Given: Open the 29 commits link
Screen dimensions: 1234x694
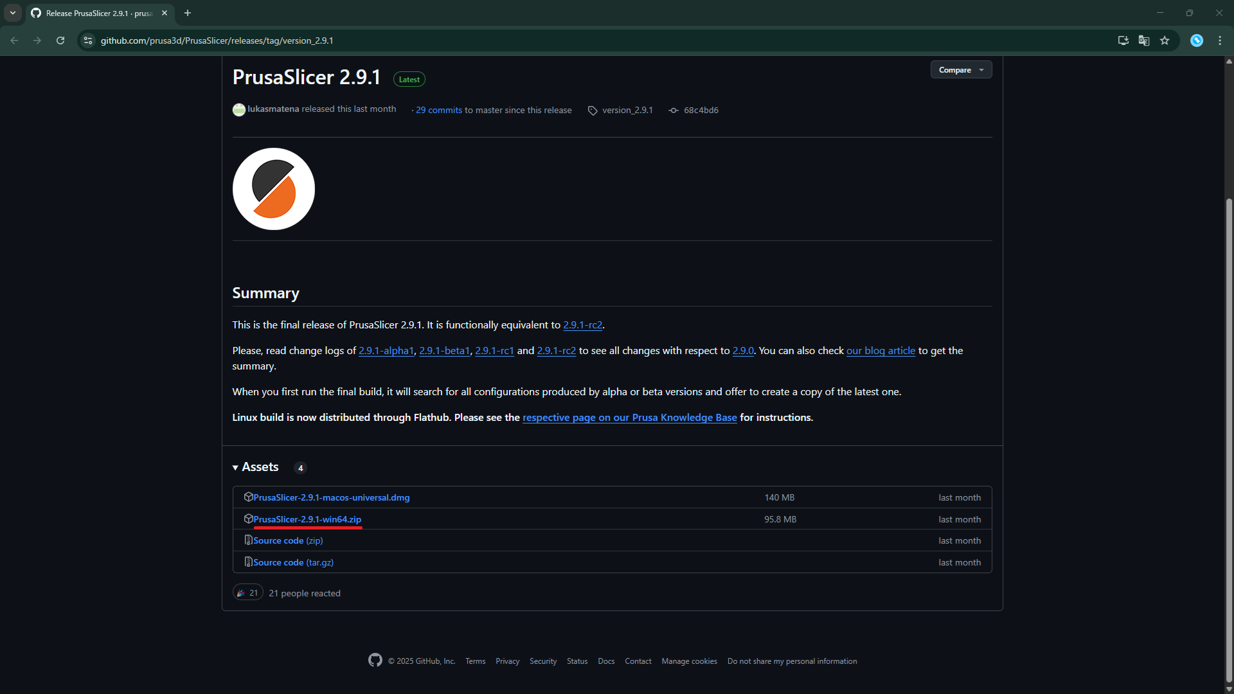Looking at the screenshot, I should [x=439, y=111].
